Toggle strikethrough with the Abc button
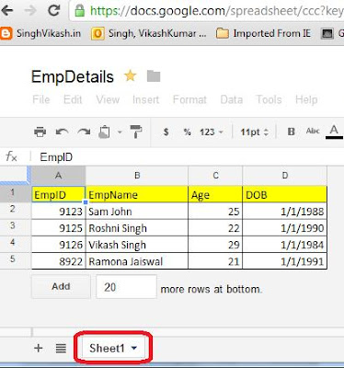 (313, 131)
